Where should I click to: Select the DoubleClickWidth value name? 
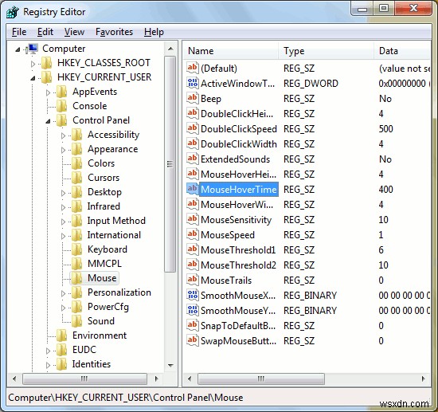(239, 144)
